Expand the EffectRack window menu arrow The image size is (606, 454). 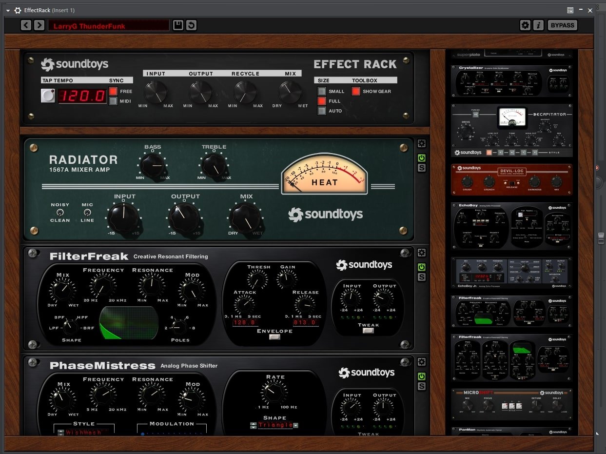8,10
